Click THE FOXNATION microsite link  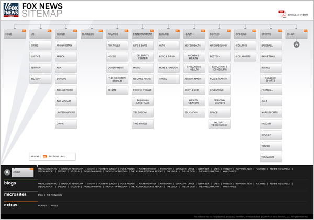pyautogui.click(x=54, y=195)
